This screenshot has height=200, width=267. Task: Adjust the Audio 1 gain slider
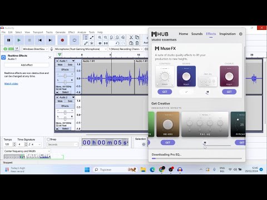pos(65,76)
